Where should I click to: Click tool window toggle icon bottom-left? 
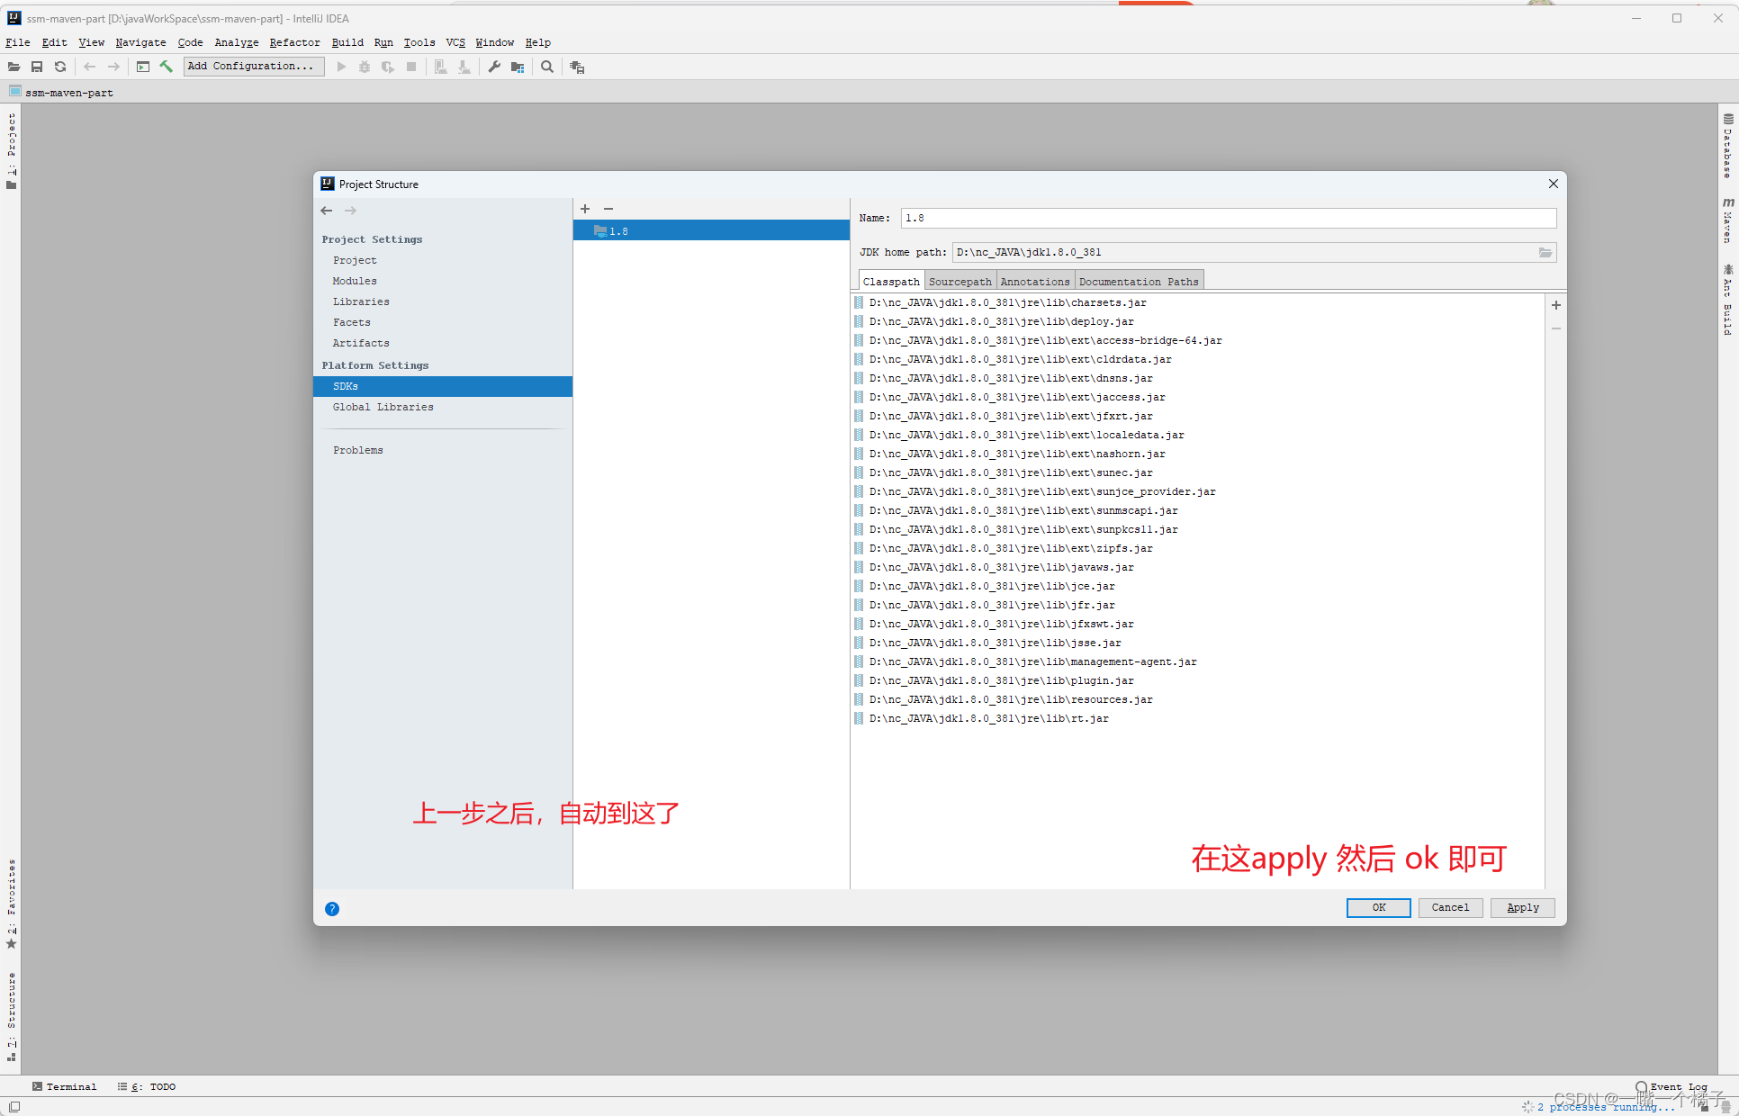coord(14,1107)
